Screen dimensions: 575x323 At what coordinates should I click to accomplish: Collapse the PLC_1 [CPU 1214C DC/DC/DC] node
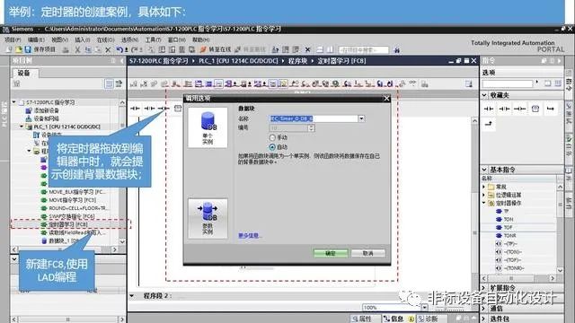click(22, 127)
